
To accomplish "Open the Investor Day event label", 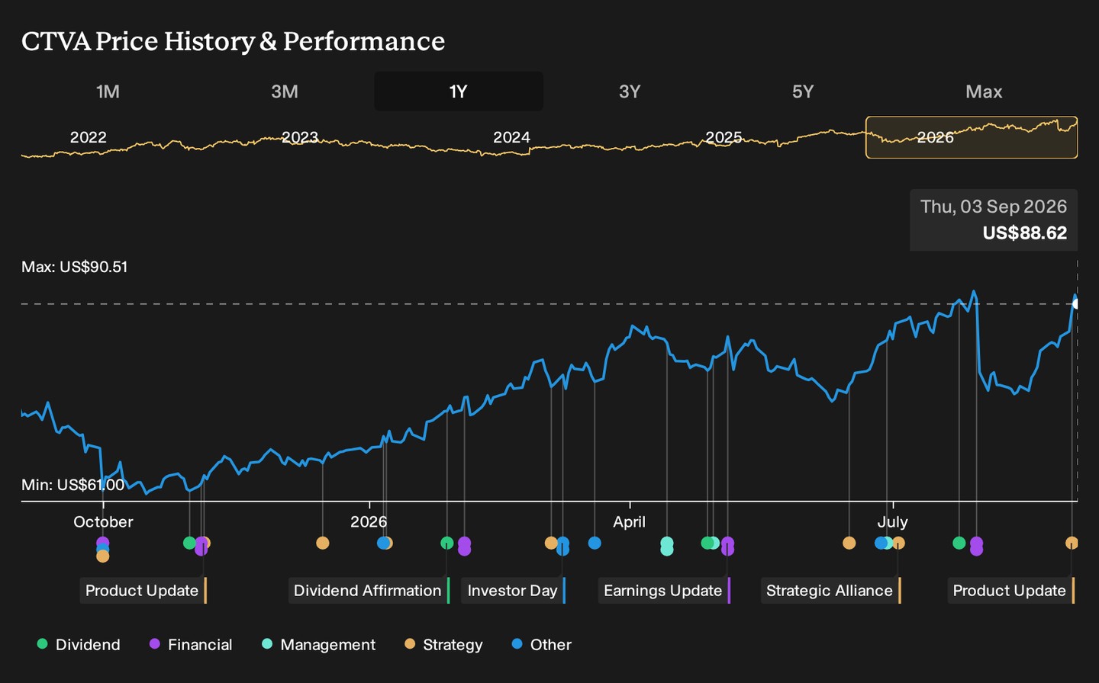I will [x=514, y=591].
